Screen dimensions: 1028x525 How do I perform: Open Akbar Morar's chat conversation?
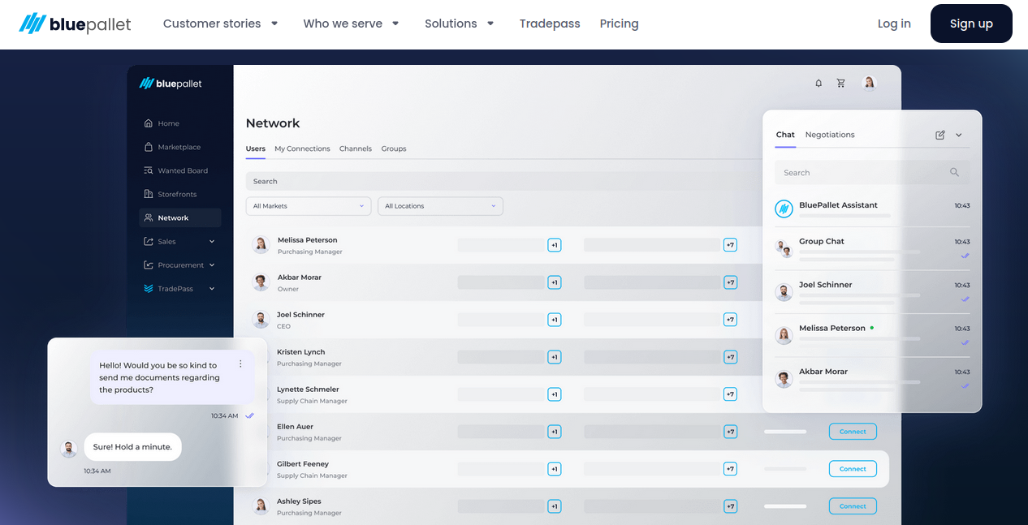coord(872,378)
